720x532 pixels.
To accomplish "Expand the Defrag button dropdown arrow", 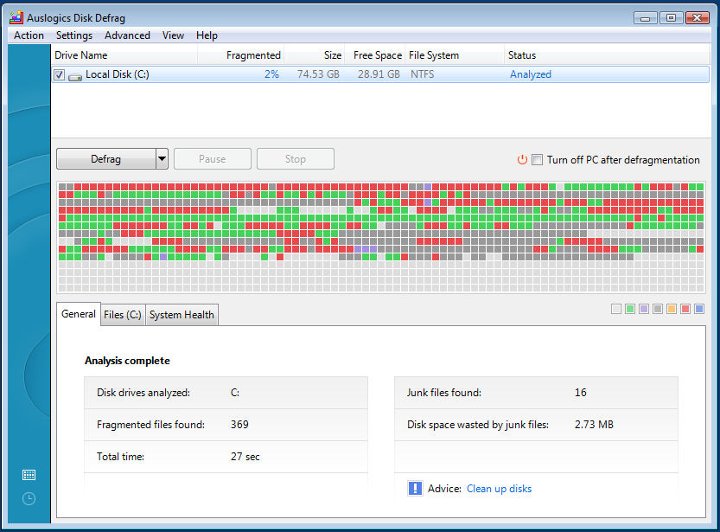I will point(161,159).
